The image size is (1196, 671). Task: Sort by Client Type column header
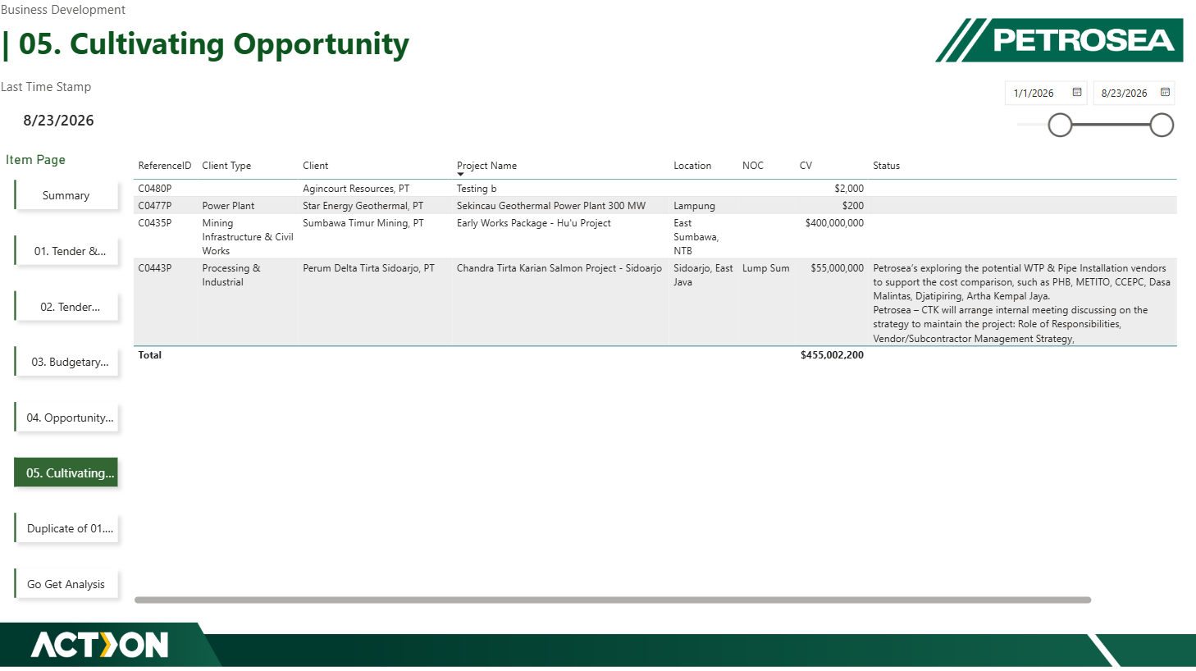pyautogui.click(x=226, y=166)
